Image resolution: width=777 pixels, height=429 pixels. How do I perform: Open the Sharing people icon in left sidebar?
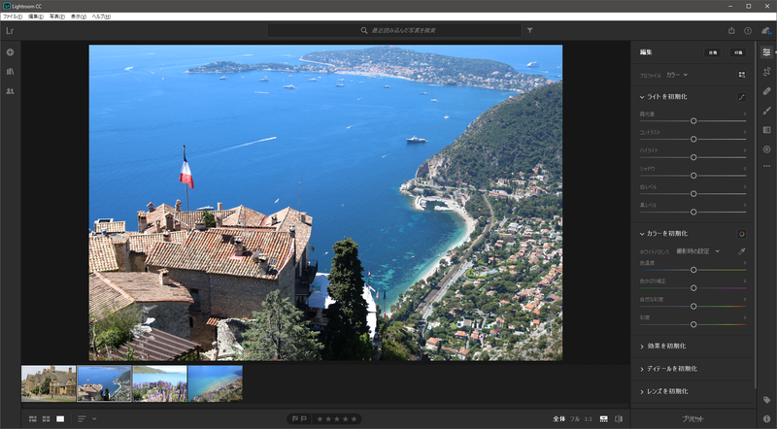pos(10,91)
